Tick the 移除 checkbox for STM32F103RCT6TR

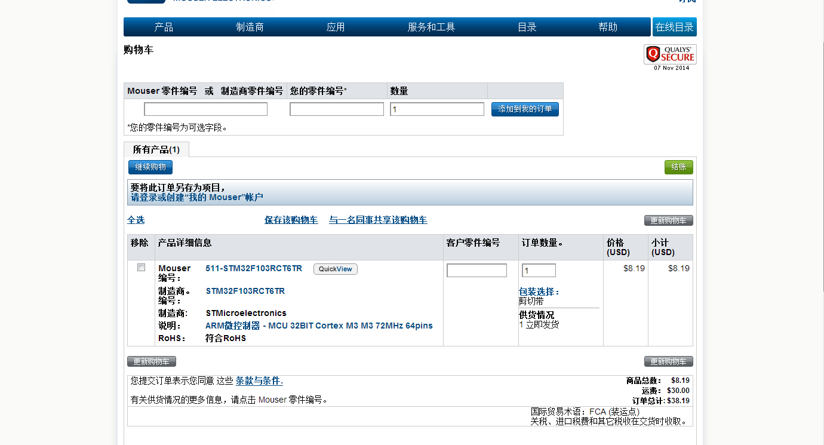(142, 268)
